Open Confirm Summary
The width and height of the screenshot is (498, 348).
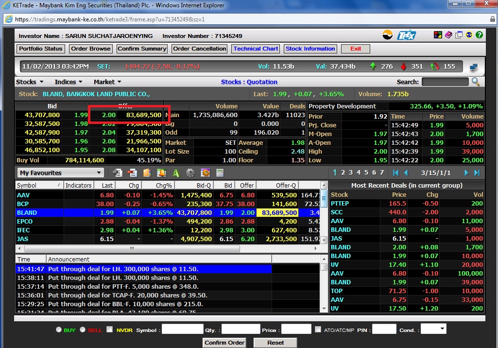tap(142, 49)
